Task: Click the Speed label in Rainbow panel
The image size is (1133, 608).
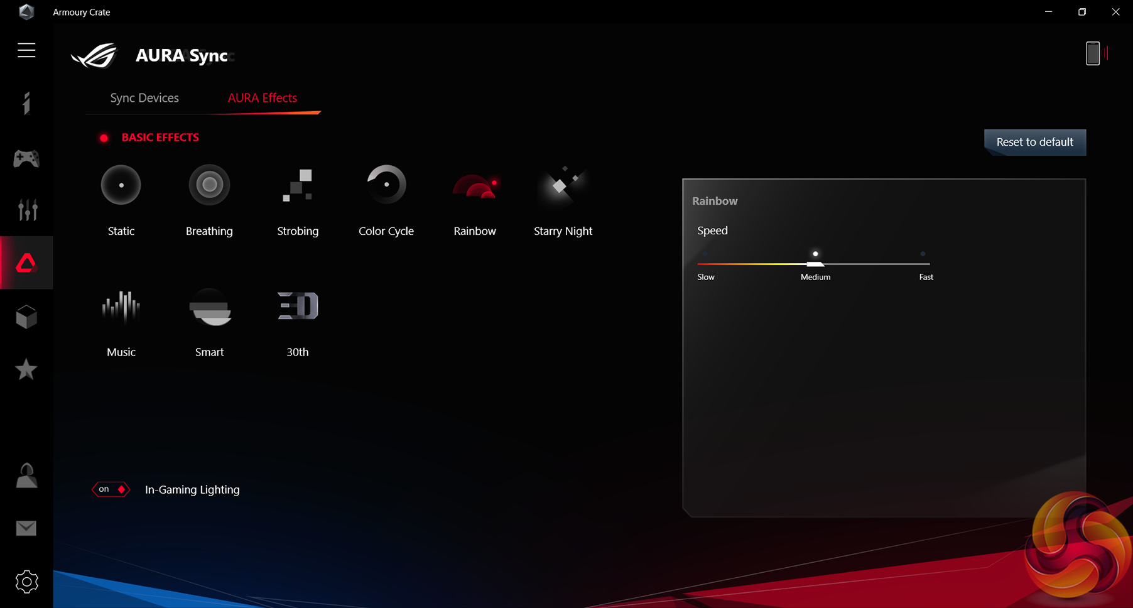Action: [712, 231]
